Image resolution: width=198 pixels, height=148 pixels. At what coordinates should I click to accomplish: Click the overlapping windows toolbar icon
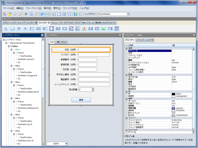(69, 14)
